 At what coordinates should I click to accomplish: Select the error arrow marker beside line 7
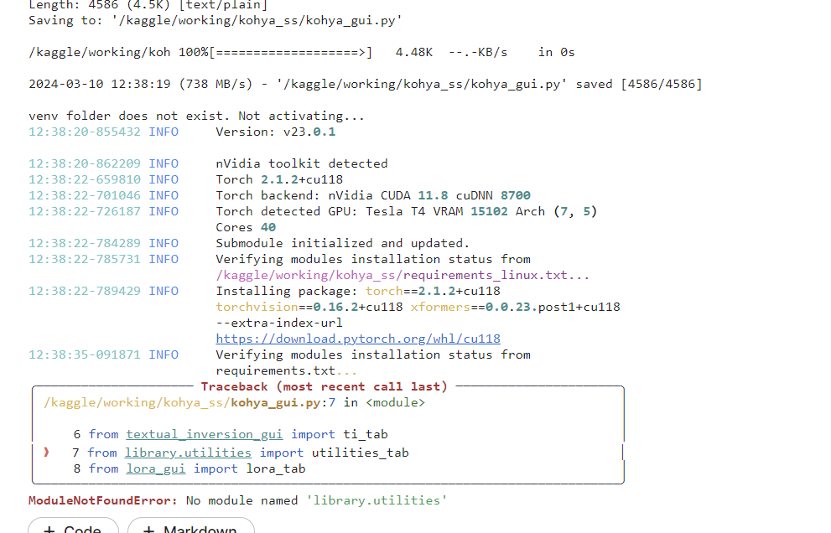point(47,452)
